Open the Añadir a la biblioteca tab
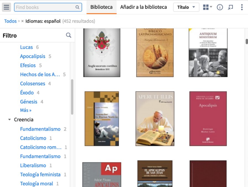The image size is (248, 187). pos(143,7)
